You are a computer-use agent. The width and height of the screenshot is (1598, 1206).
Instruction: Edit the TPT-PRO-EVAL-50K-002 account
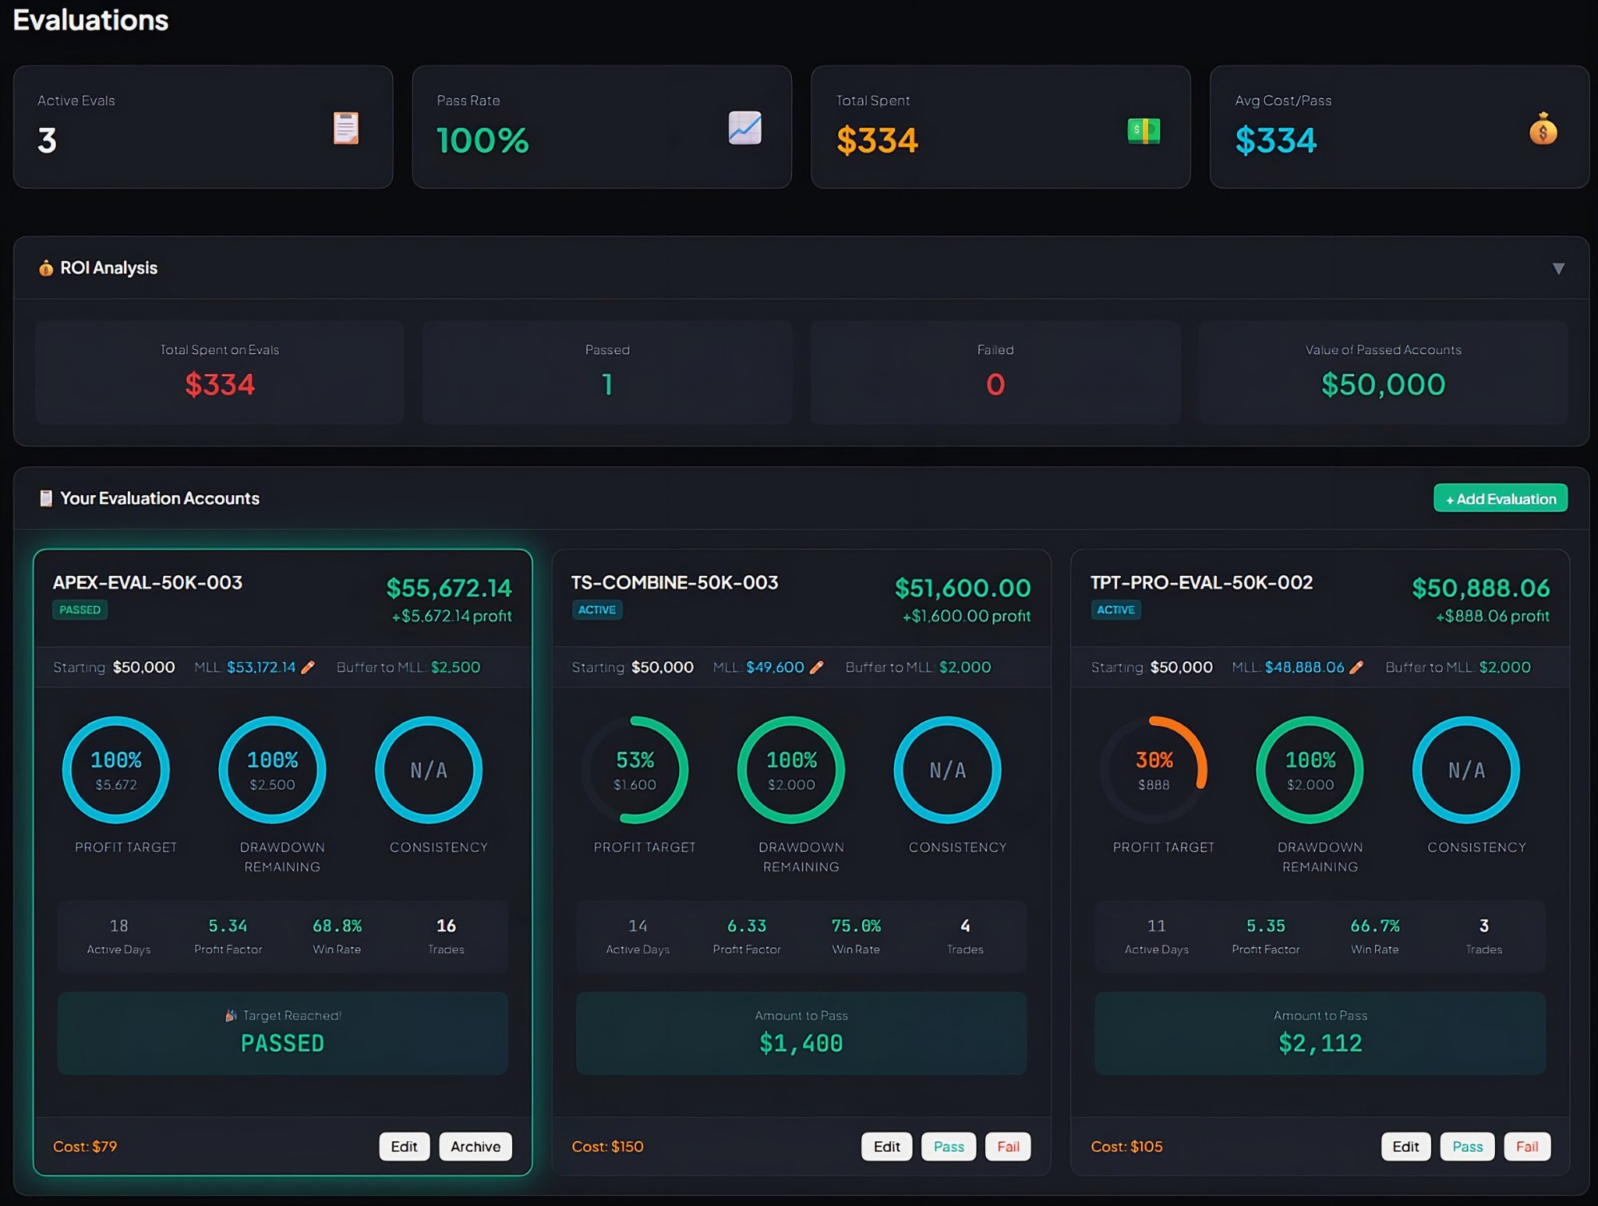tap(1405, 1147)
